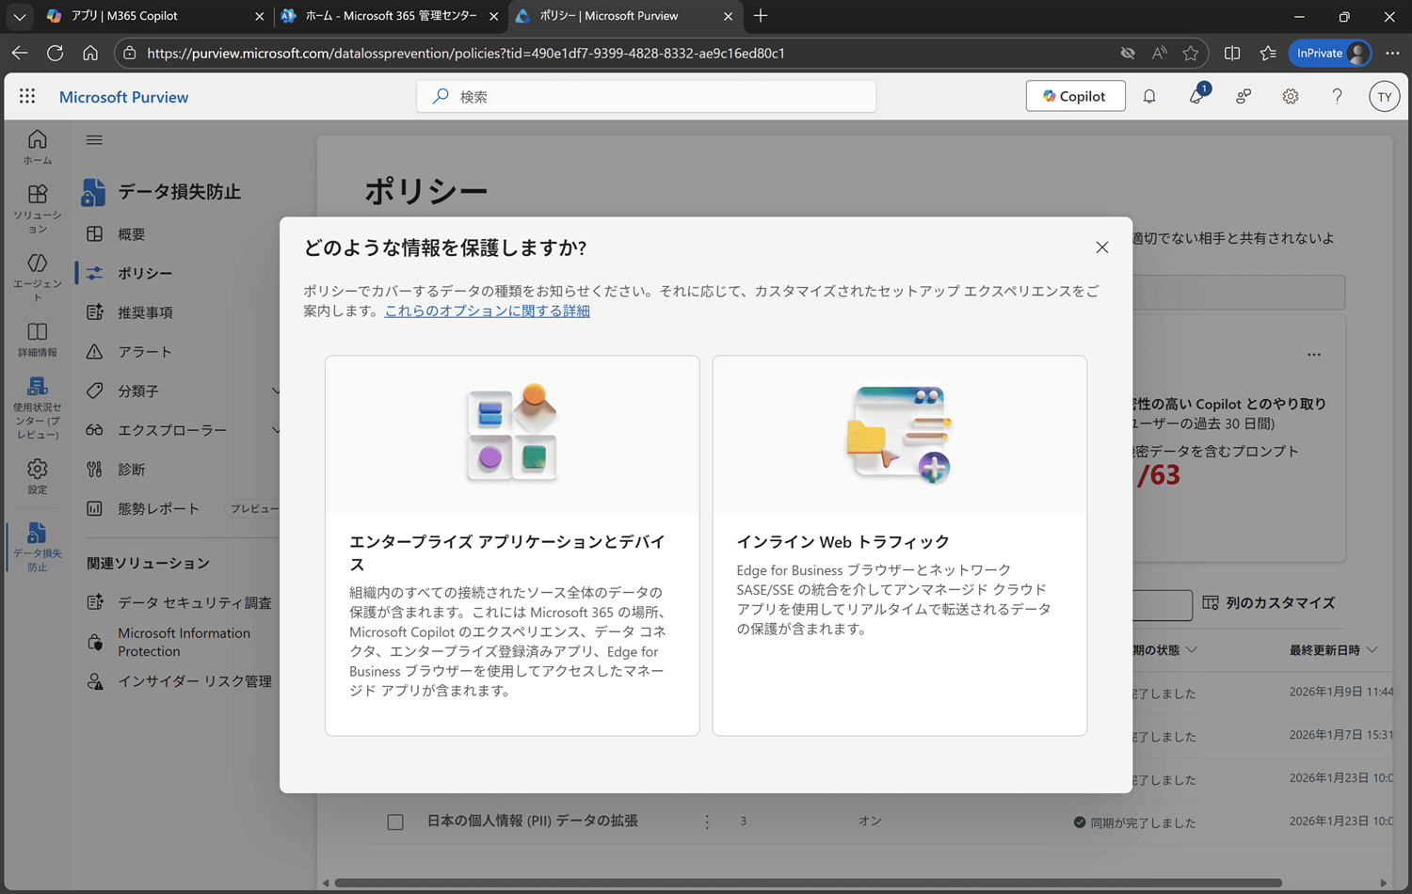Open the browser home page

(90, 53)
